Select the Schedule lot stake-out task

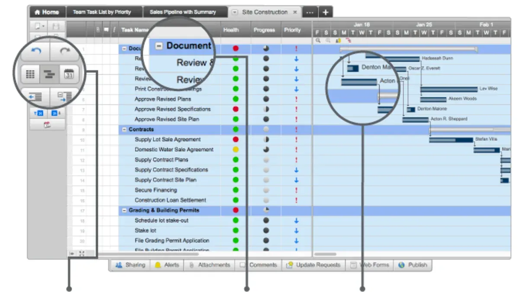[161, 220]
